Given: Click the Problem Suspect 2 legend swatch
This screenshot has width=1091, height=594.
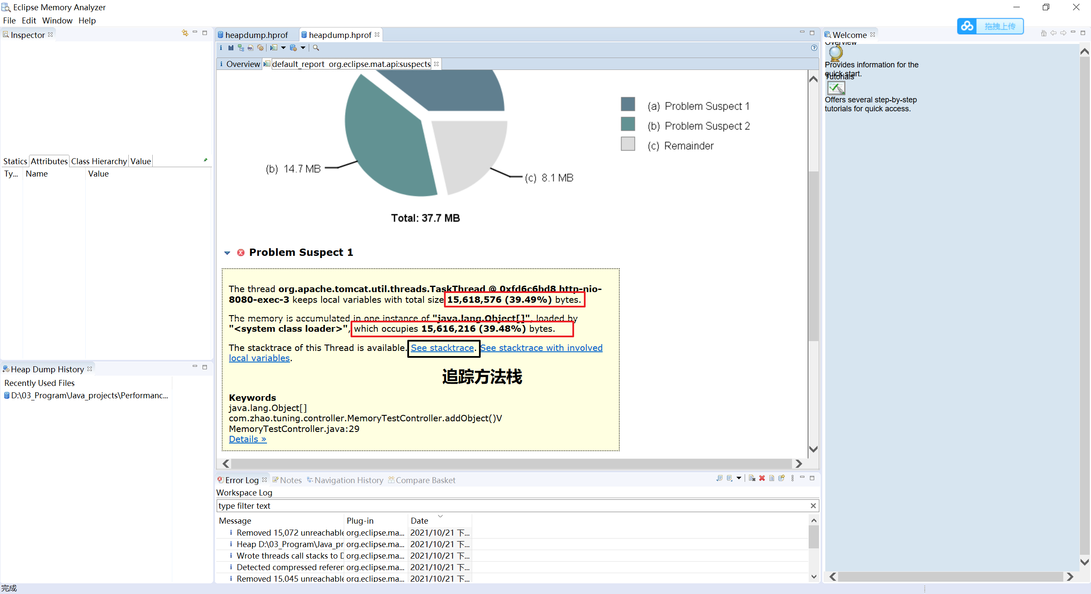Looking at the screenshot, I should [x=628, y=124].
